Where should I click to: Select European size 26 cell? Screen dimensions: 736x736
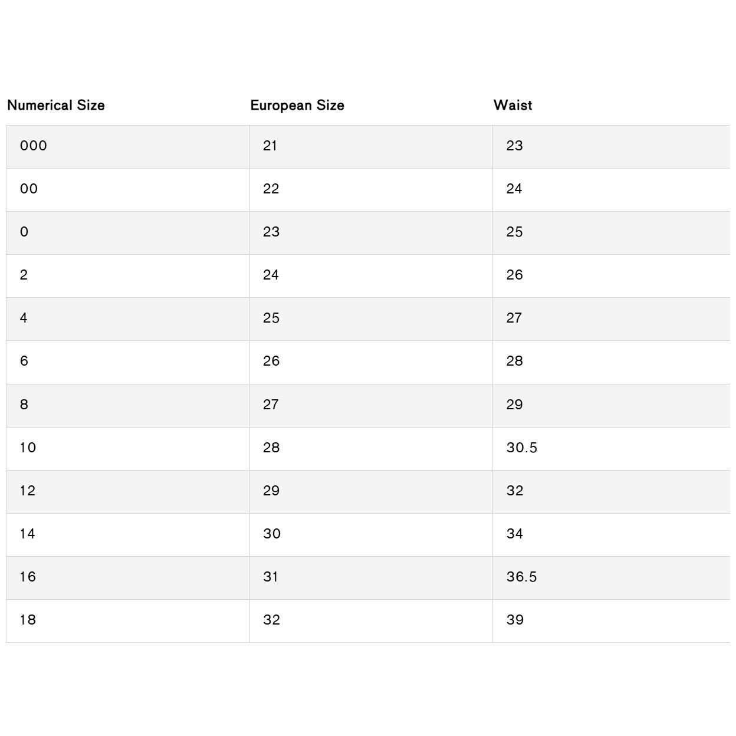pos(371,362)
